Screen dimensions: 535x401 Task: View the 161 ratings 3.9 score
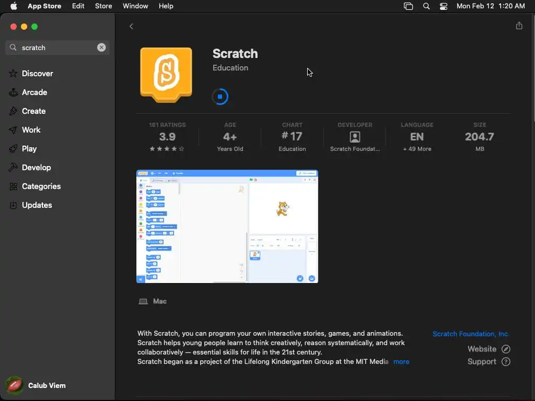pos(167,136)
